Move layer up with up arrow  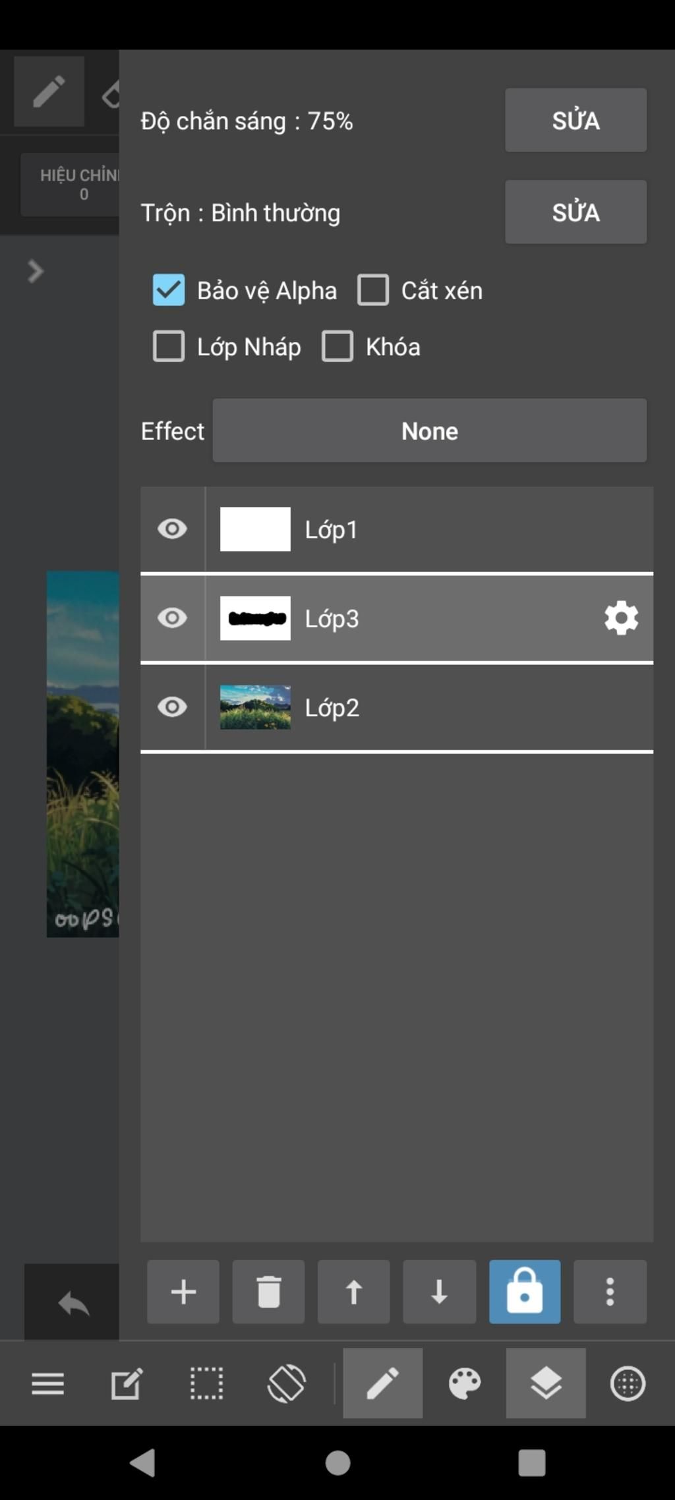(x=354, y=1292)
